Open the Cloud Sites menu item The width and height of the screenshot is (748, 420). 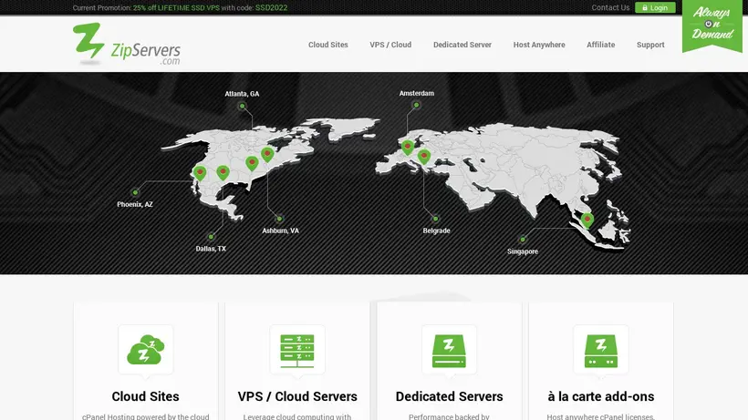tap(327, 45)
